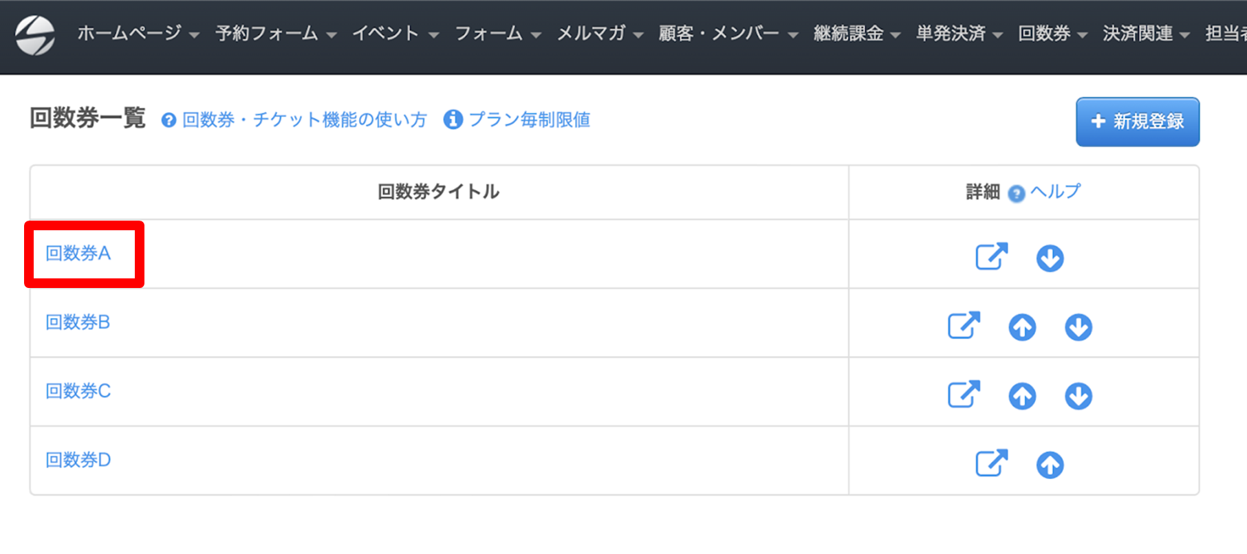Move 回数券D up with arrow icon
This screenshot has width=1247, height=554.
[x=1050, y=465]
